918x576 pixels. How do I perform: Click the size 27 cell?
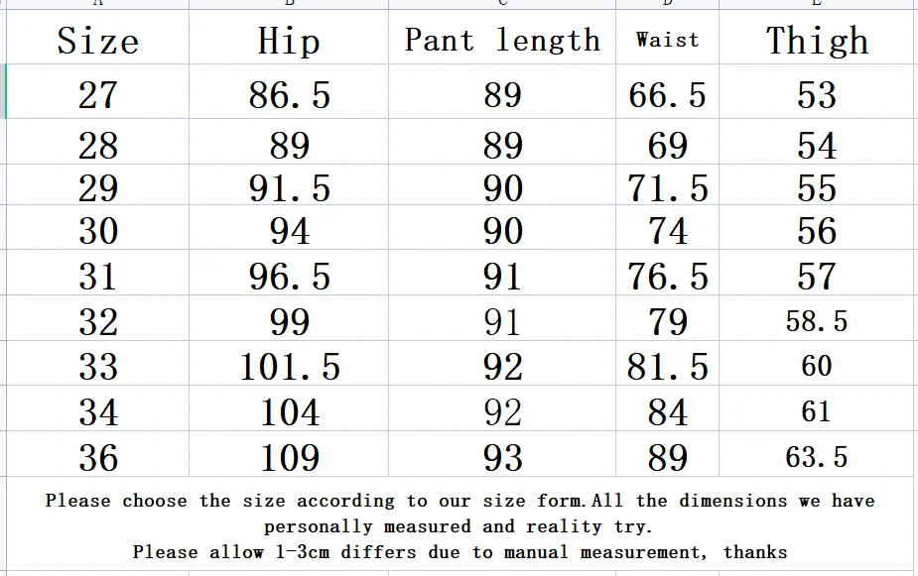click(x=97, y=95)
